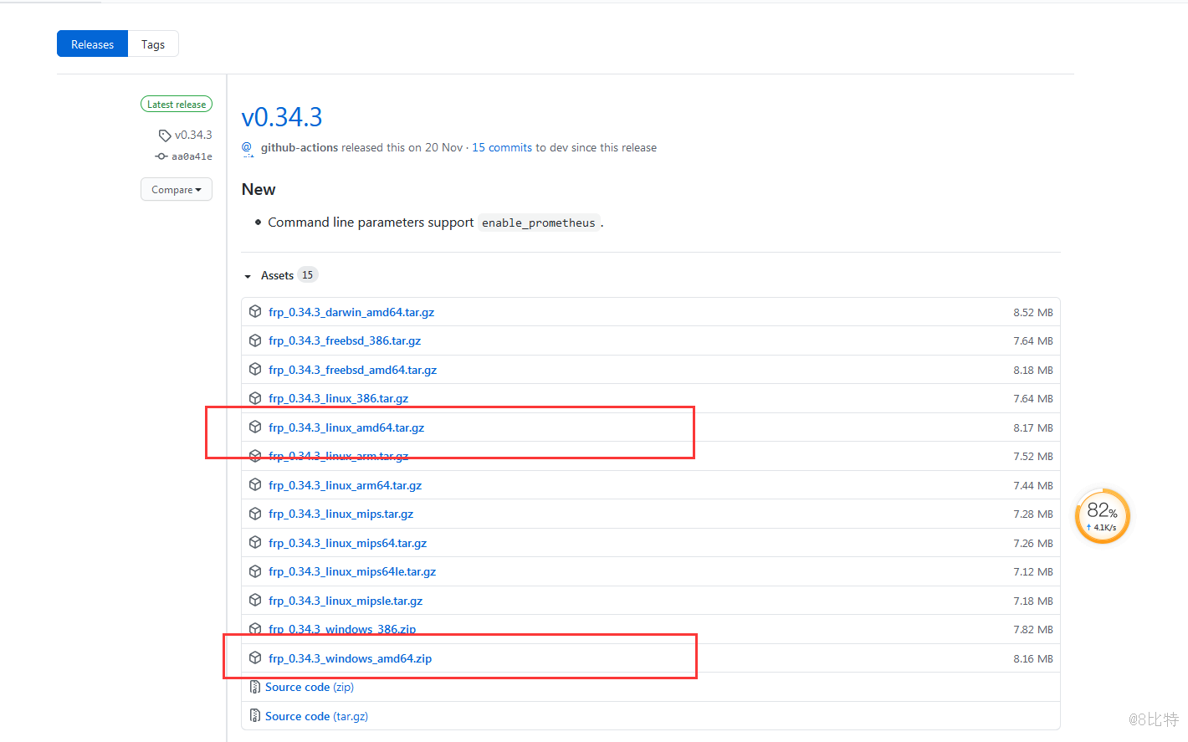Click the github-actions avatar icon

[248, 148]
